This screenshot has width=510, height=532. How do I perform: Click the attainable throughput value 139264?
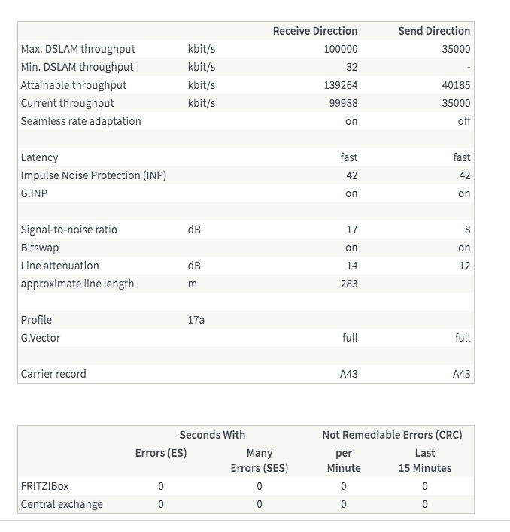point(341,85)
